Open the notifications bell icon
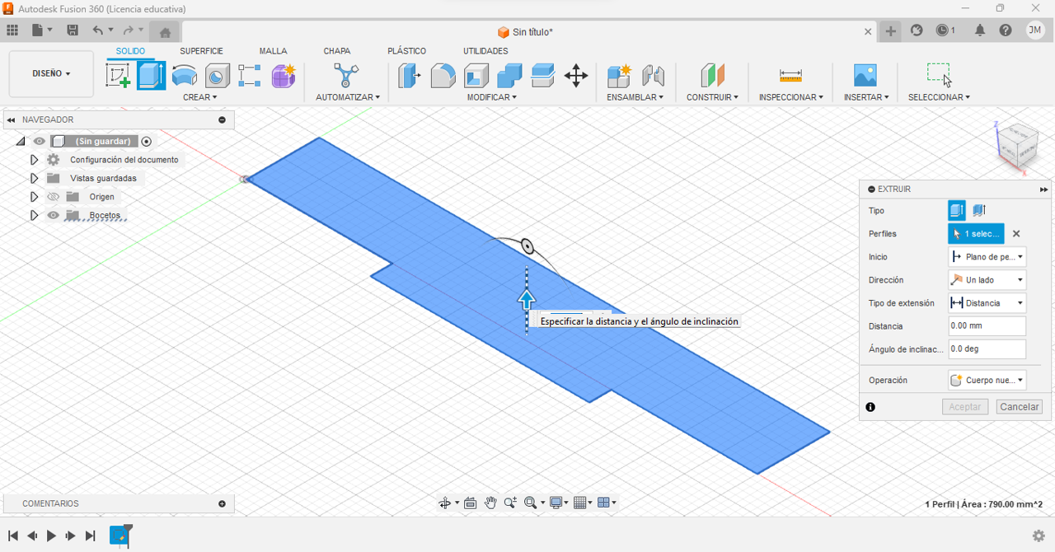The height and width of the screenshot is (552, 1055). pyautogui.click(x=980, y=30)
